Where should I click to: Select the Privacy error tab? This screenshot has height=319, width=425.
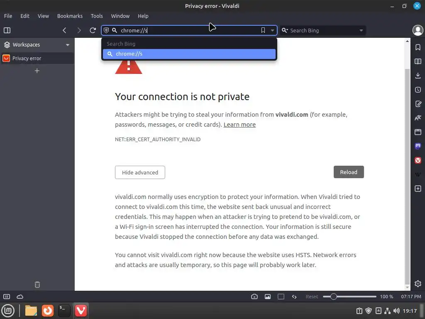37,58
